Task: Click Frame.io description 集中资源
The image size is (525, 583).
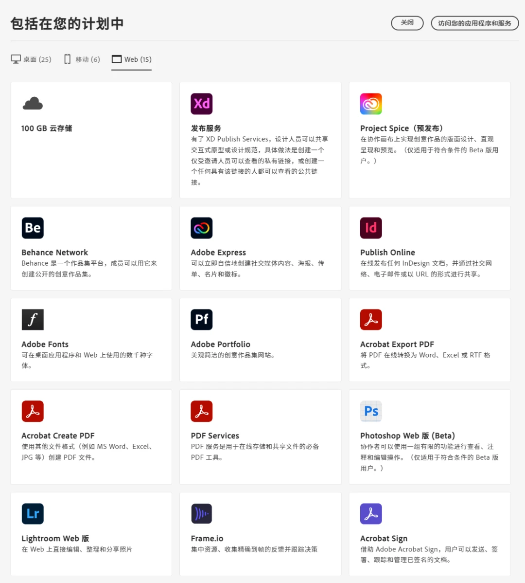Action: click(254, 549)
